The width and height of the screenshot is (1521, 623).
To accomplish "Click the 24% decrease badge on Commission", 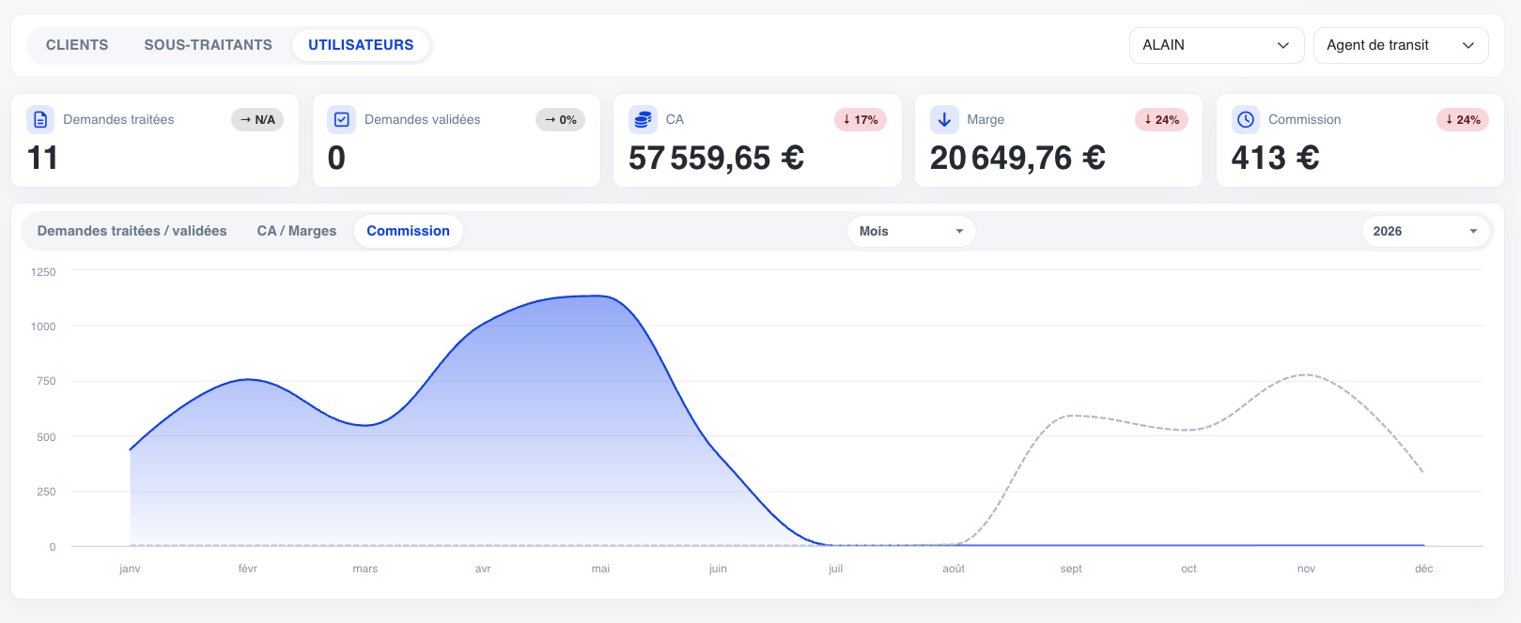I will tap(1463, 119).
